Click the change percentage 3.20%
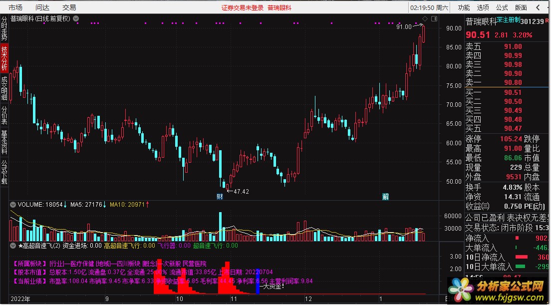Screen dimensions: 552x306 click(523, 35)
